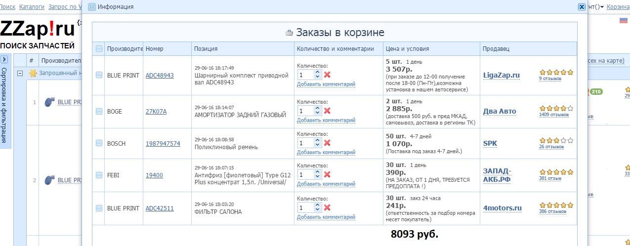Image resolution: width=630 pixels, height=246 pixels.
Task: Open seller 4motors.ru
Action: pyautogui.click(x=503, y=208)
